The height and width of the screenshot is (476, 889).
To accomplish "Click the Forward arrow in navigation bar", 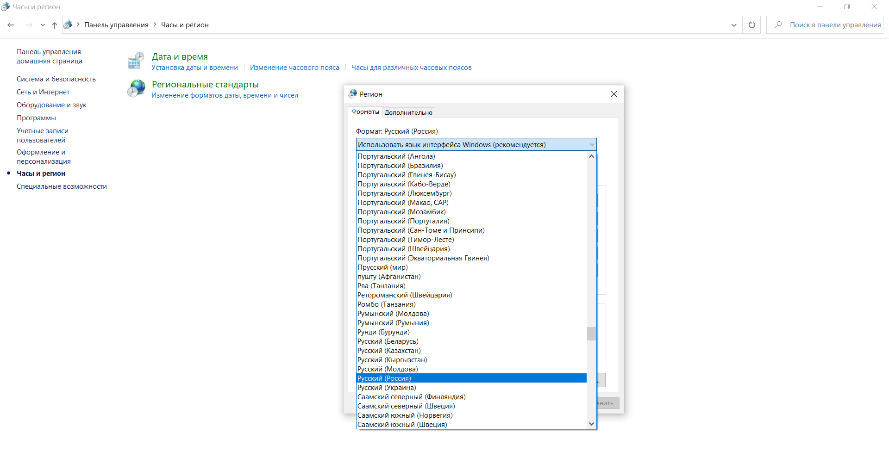I will tap(29, 25).
